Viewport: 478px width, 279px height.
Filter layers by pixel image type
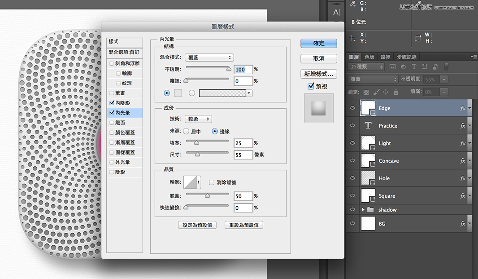[x=392, y=66]
